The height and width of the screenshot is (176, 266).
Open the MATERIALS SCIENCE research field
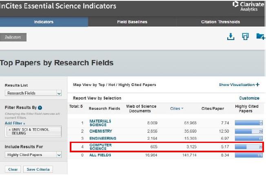click(x=100, y=123)
